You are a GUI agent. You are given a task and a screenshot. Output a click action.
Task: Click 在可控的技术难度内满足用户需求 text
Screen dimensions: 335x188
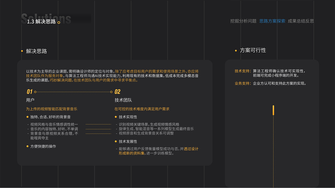142,109
